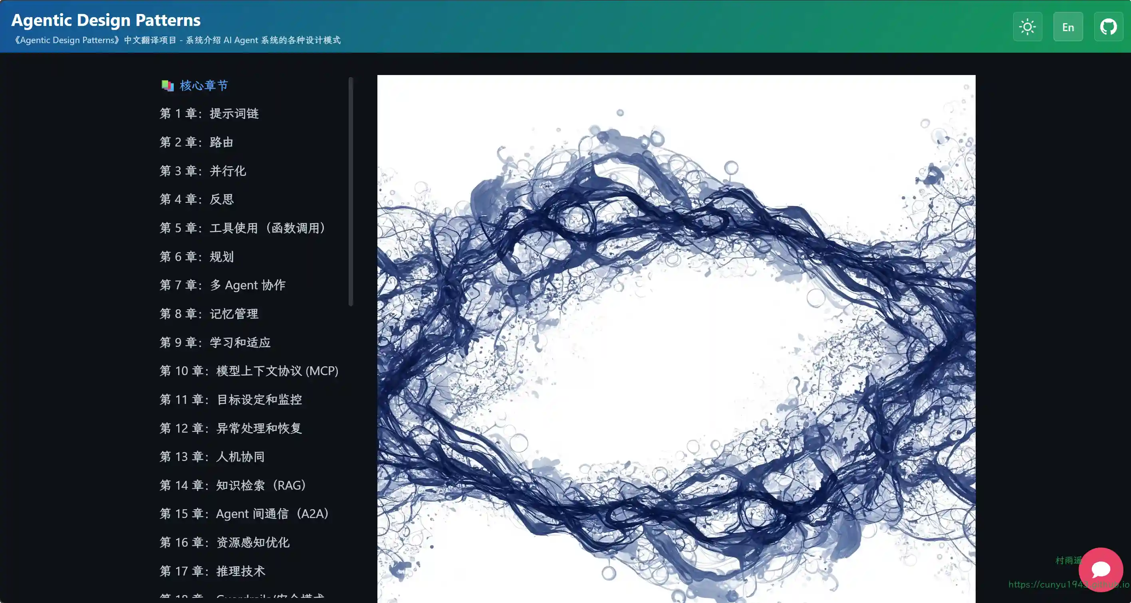The width and height of the screenshot is (1131, 603).
Task: Open 第 2 章：路由
Action: click(196, 142)
